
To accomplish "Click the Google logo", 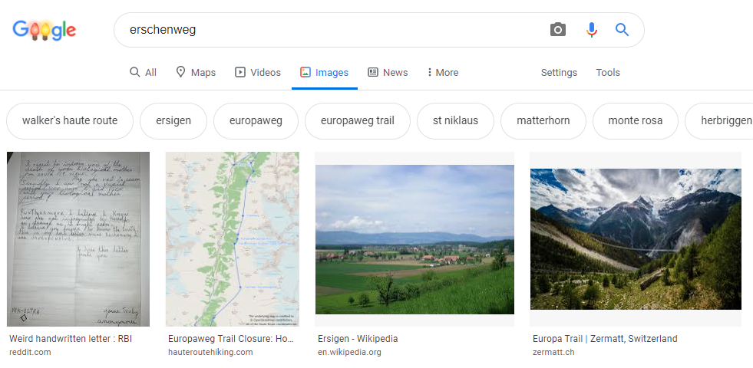I will click(45, 31).
